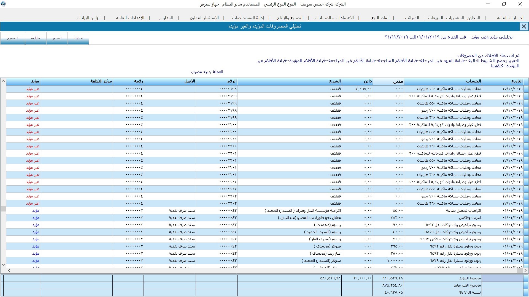The height and width of the screenshot is (297, 529).
Task: Sort by التاريخ column header
Action: 503,81
